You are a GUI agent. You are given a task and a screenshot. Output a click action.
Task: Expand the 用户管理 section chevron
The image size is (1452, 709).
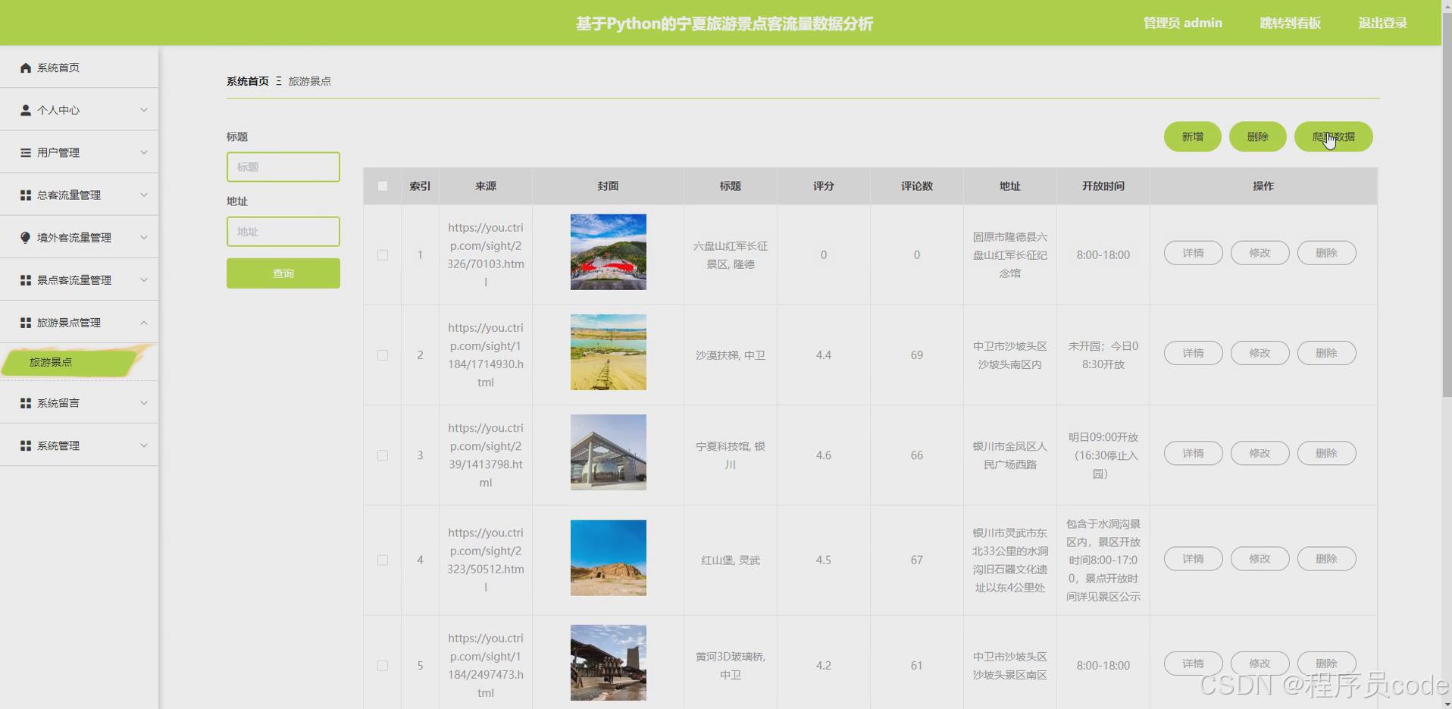[x=144, y=152]
